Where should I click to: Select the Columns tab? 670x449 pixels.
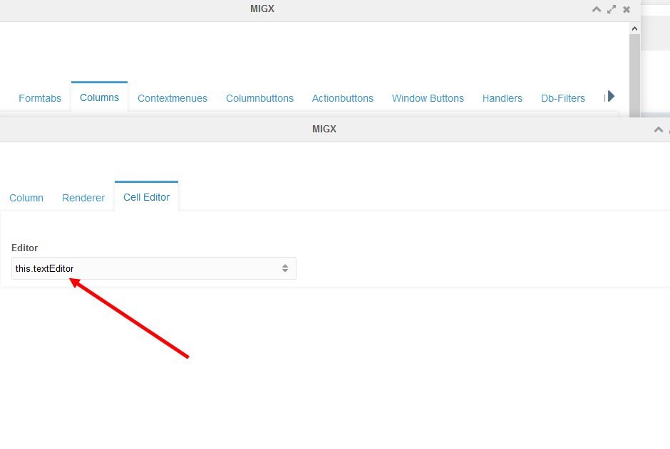pyautogui.click(x=99, y=97)
